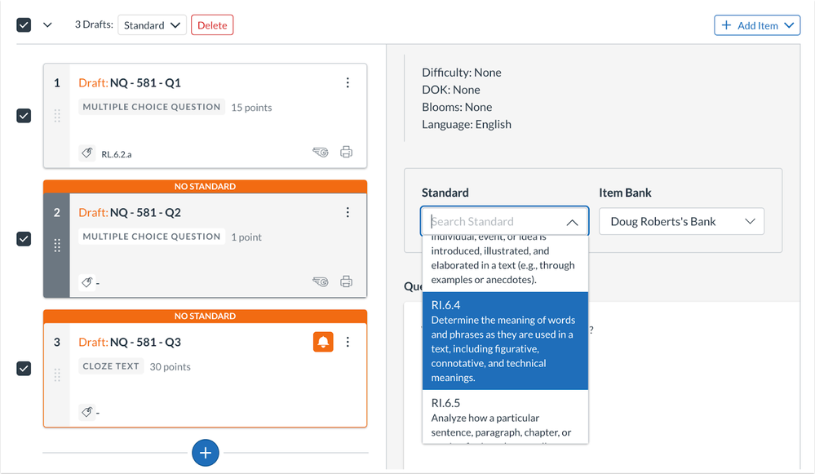Expand the chevron next to select-all checkbox

47,24
